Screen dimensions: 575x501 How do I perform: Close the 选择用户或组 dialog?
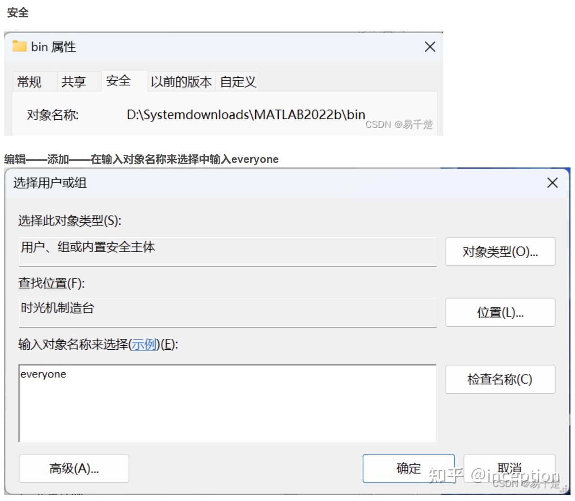pos(552,183)
